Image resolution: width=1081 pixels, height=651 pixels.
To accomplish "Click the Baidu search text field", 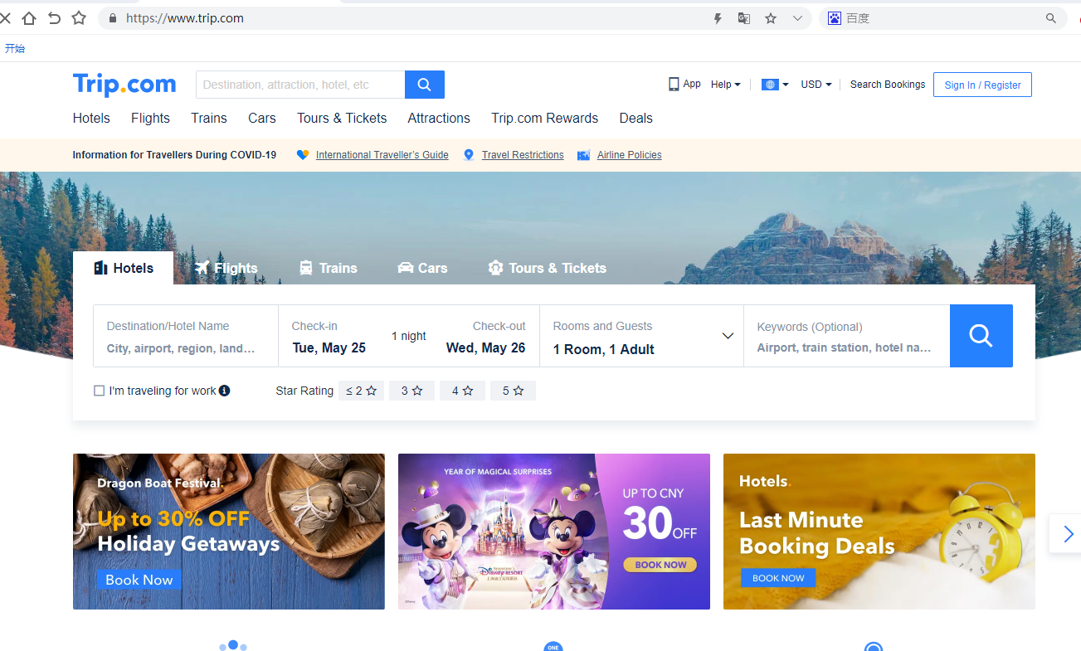I will pyautogui.click(x=942, y=18).
